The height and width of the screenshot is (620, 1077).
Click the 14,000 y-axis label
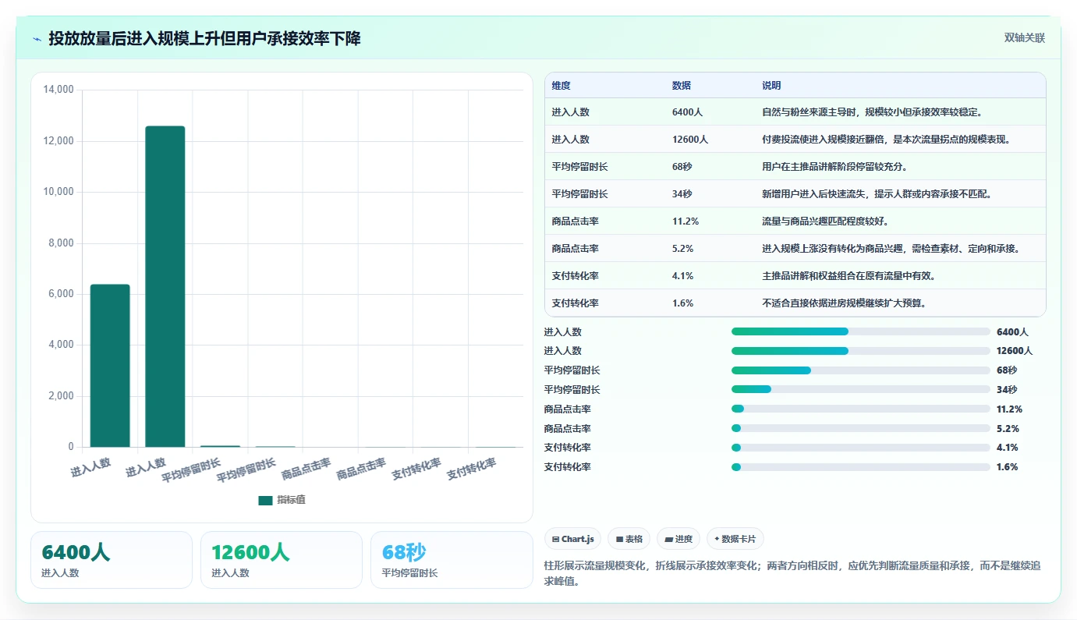pos(58,90)
